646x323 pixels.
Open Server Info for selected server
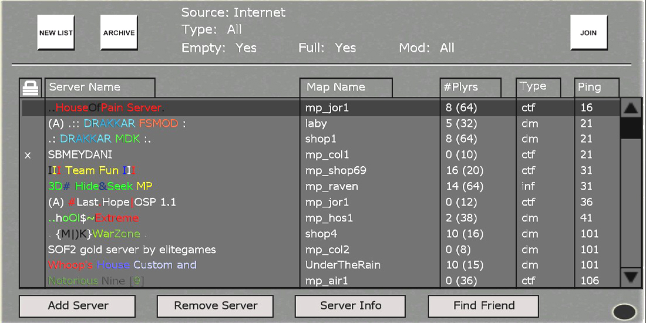[x=350, y=306]
